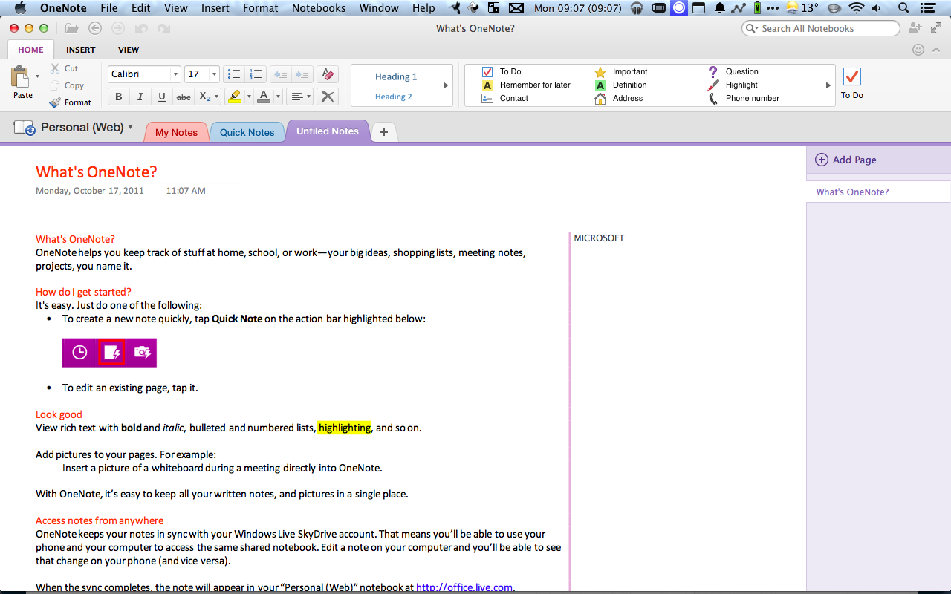
Task: Open the paragraph alignment dropdown
Action: [x=300, y=97]
